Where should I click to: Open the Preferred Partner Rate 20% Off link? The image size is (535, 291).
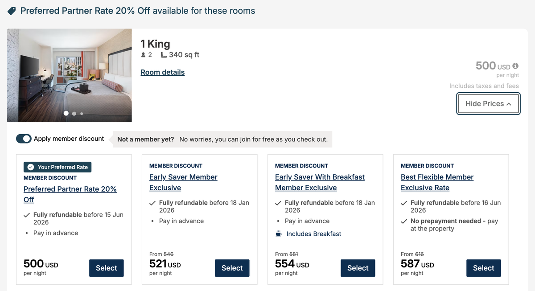(70, 189)
